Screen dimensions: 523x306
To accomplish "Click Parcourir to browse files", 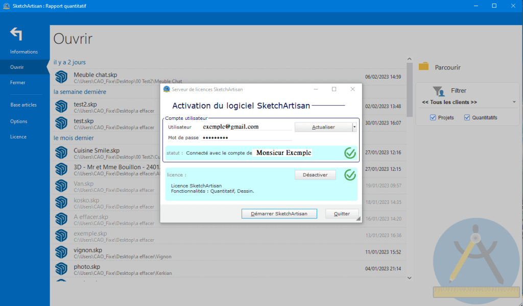I will (x=447, y=67).
